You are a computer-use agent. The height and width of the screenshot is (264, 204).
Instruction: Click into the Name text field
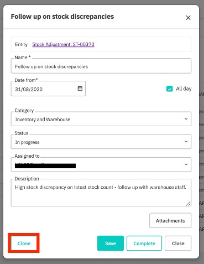click(101, 66)
